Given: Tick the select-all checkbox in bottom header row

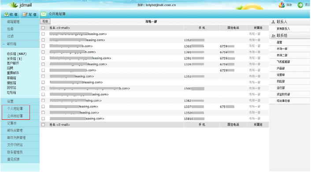Looking at the screenshot, I should coord(43,125).
